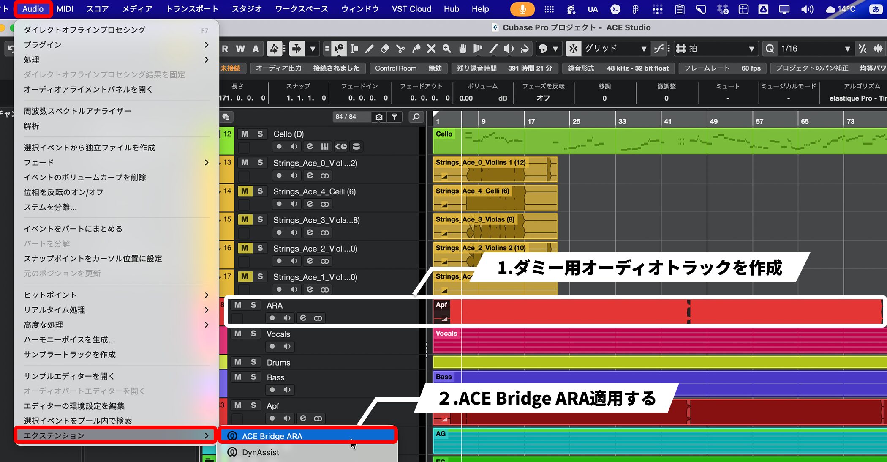Select ハーモニーボイスを生成 menu entry
Image resolution: width=887 pixels, height=462 pixels.
point(116,339)
